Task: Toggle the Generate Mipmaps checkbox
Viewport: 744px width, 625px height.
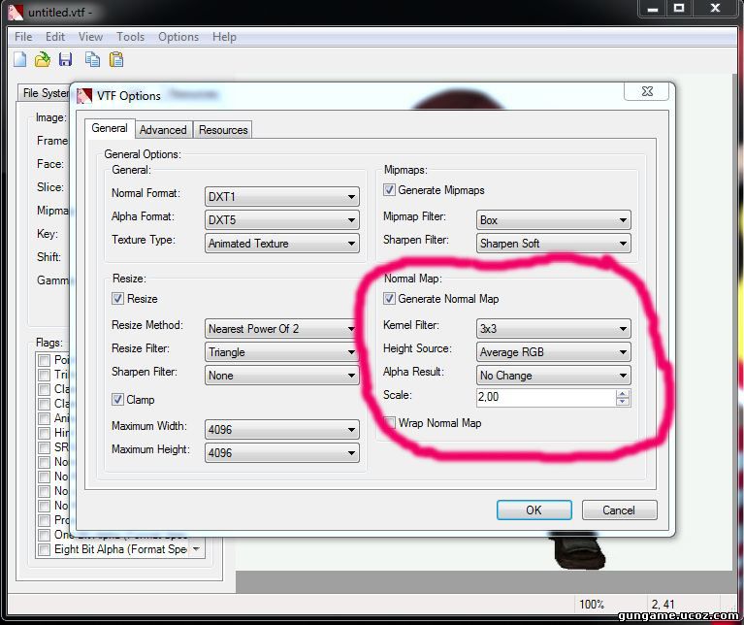Action: click(x=389, y=190)
